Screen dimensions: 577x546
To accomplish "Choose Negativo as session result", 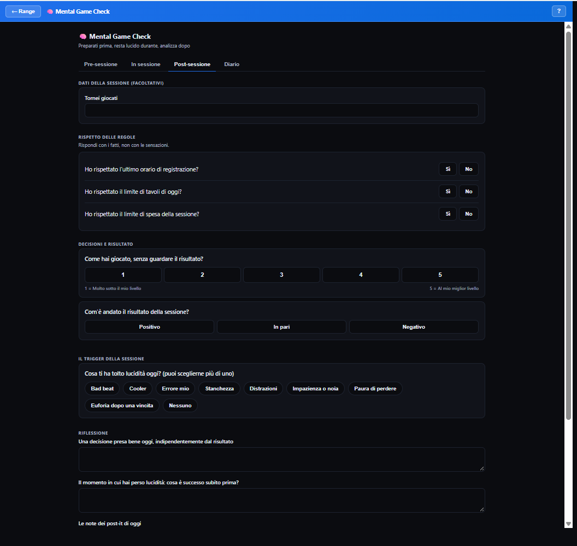I will 414,327.
